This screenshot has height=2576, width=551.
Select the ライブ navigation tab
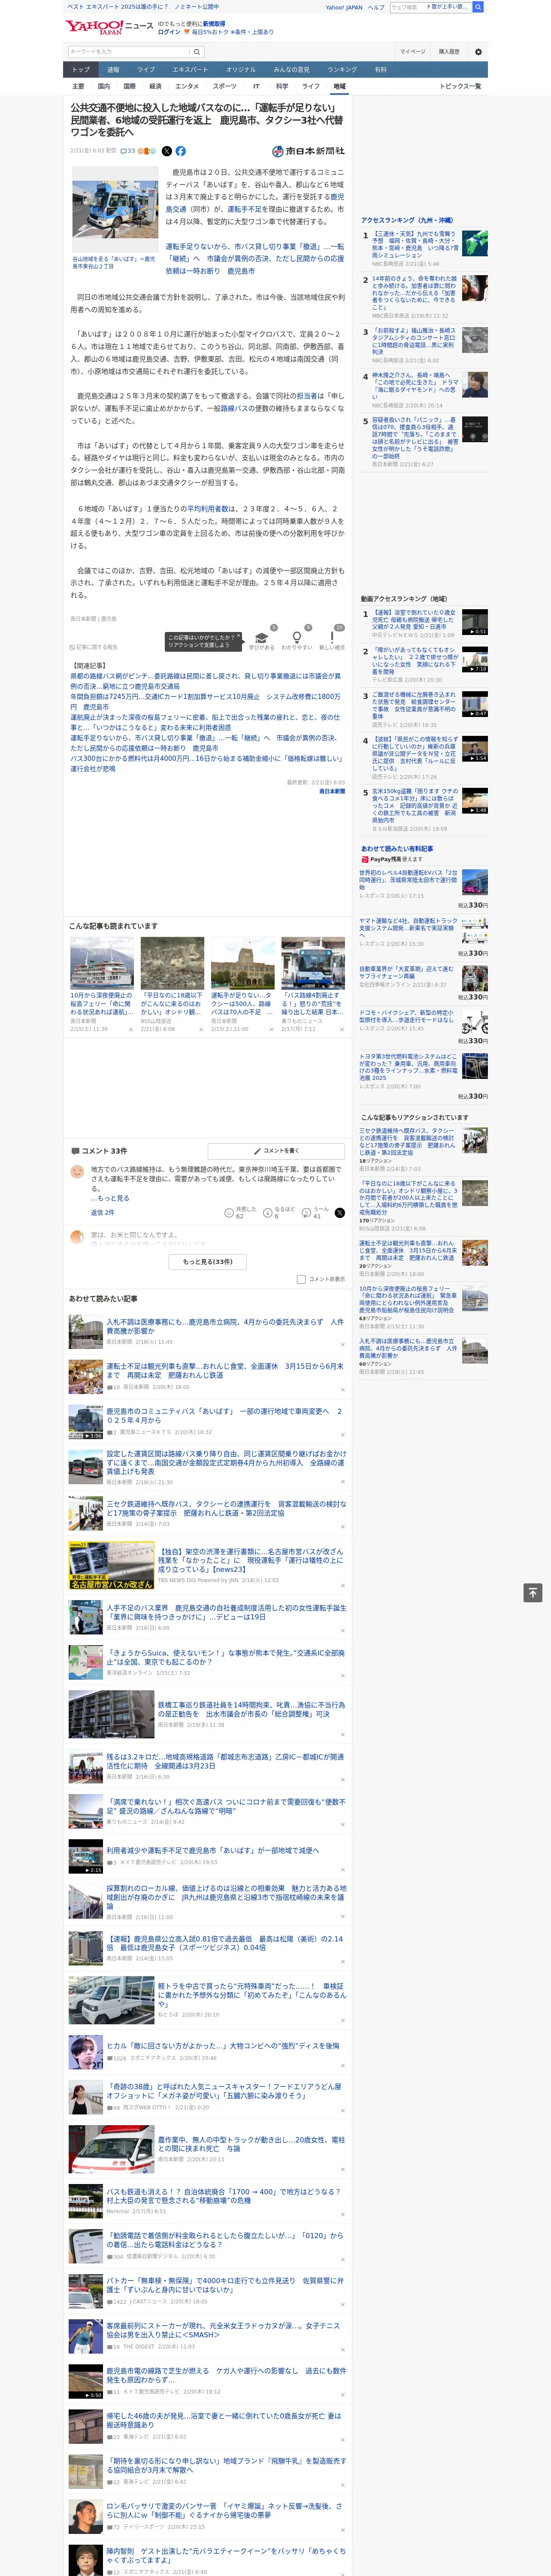[x=146, y=70]
